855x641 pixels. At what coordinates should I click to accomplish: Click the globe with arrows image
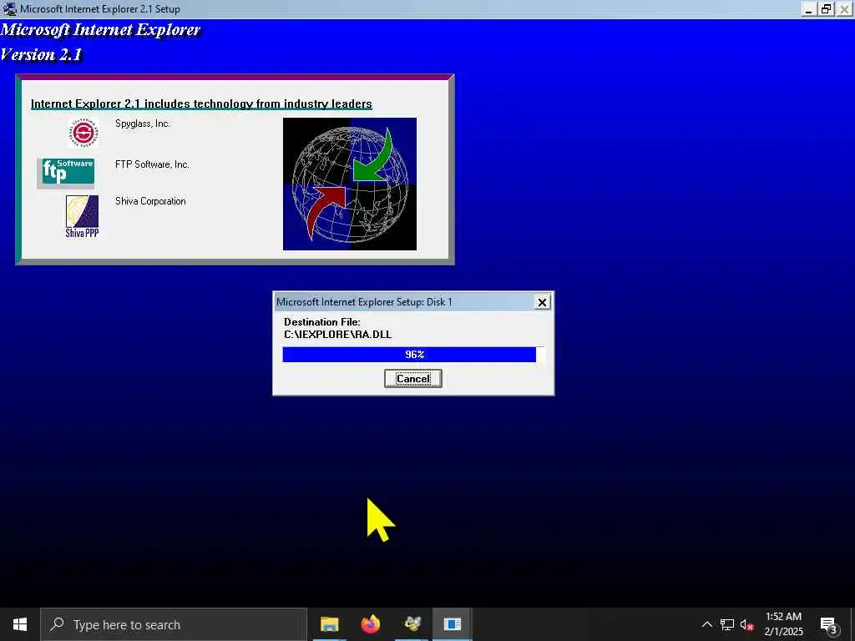[x=350, y=184]
